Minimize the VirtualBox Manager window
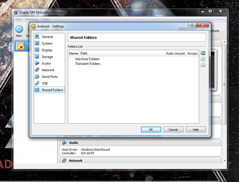The image size is (239, 182). coord(202,11)
